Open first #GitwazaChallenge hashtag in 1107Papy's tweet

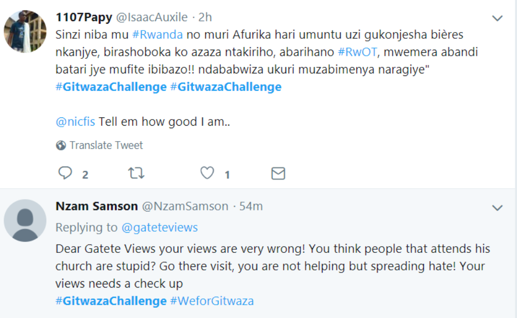click(111, 87)
